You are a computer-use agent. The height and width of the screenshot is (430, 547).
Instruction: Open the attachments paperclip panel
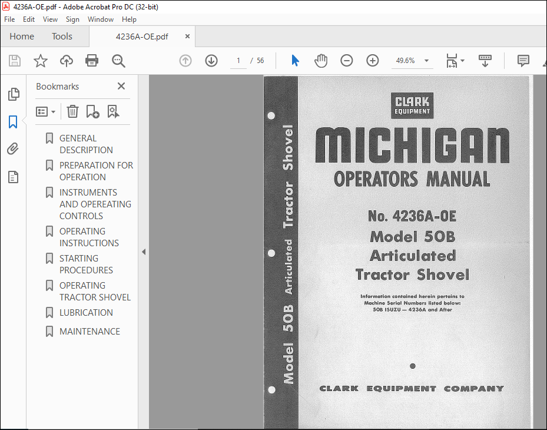(13, 149)
